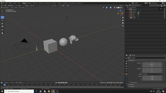The width and height of the screenshot is (166, 93).
Task: Expand the Armature row in the outliner
Action: pyautogui.click(x=129, y=11)
